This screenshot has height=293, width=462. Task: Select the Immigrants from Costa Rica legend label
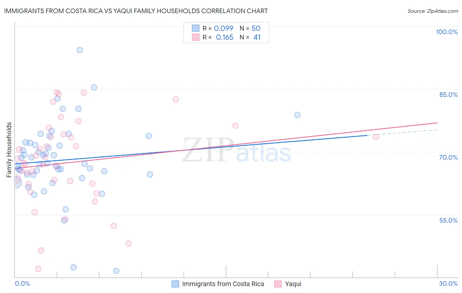[x=223, y=284]
